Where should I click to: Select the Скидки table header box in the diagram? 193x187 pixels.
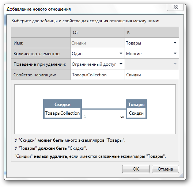click(x=63, y=104)
